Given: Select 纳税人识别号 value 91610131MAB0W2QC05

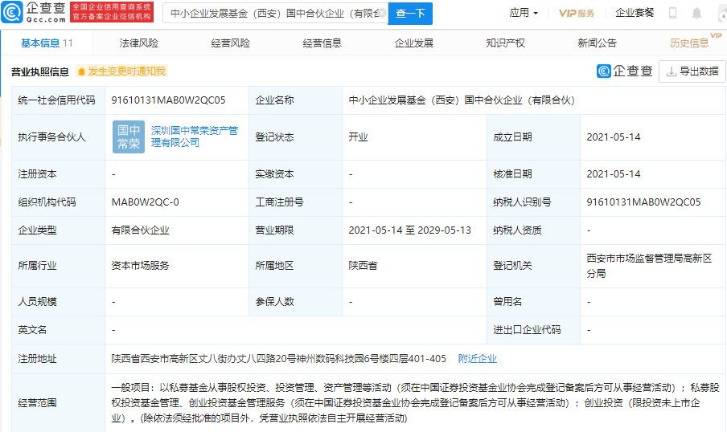Looking at the screenshot, I should pyautogui.click(x=643, y=202).
